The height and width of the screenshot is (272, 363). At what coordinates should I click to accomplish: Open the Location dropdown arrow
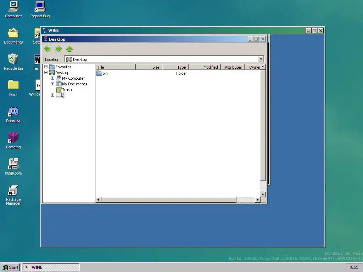pyautogui.click(x=261, y=59)
